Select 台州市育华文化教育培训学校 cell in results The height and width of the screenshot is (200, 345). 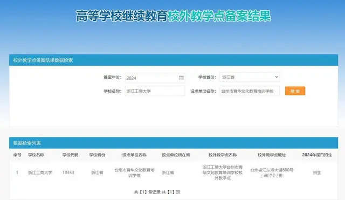(134, 173)
